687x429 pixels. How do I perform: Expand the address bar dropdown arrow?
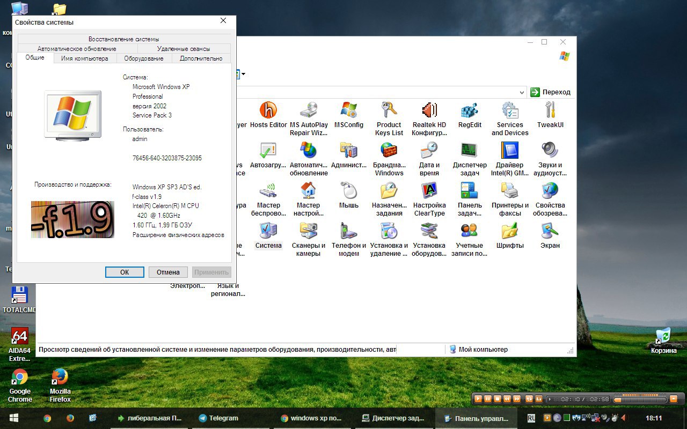[x=522, y=92]
